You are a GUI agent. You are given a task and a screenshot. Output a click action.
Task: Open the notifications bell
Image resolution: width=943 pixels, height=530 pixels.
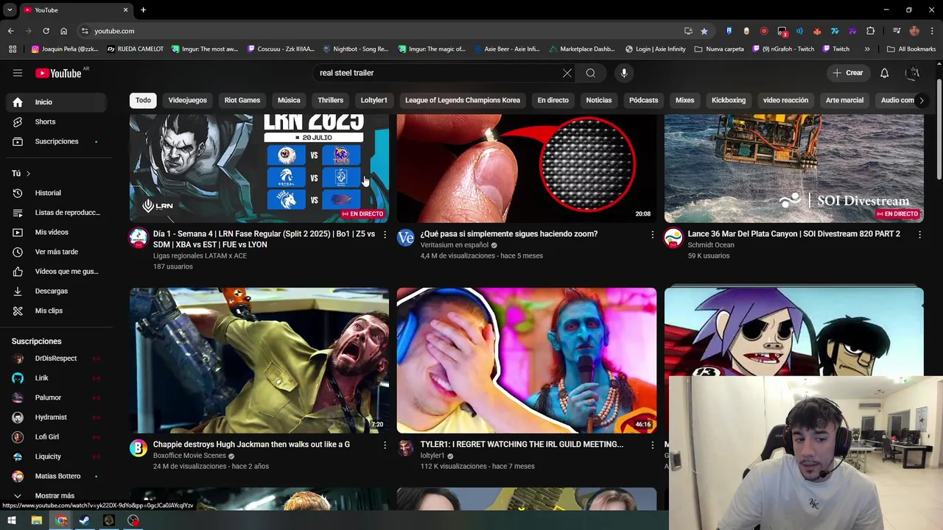(884, 73)
